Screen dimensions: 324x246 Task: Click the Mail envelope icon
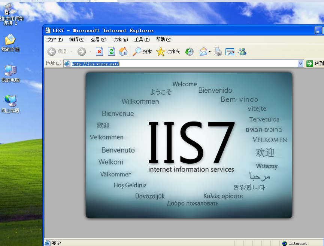203,52
